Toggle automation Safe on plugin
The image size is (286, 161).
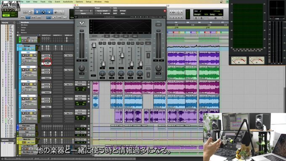115,13
